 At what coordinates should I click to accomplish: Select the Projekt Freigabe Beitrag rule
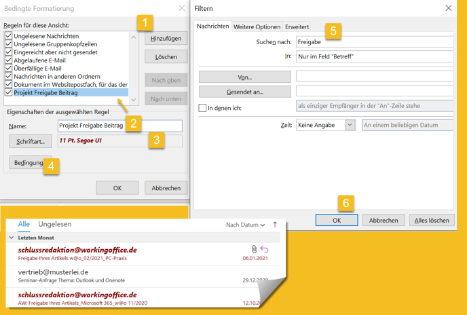(x=71, y=92)
